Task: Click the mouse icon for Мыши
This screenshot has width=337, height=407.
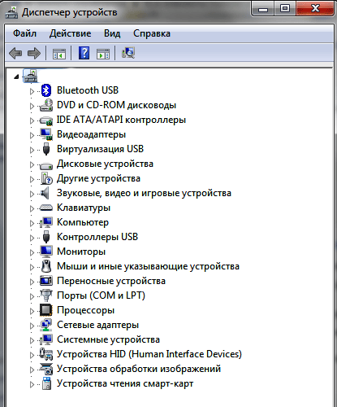Action: pyautogui.click(x=46, y=266)
